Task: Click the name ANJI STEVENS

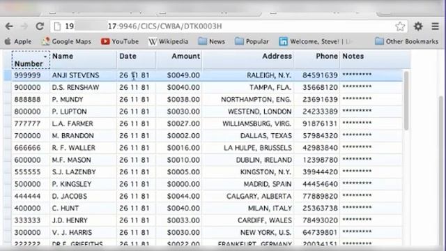Action: click(x=75, y=75)
